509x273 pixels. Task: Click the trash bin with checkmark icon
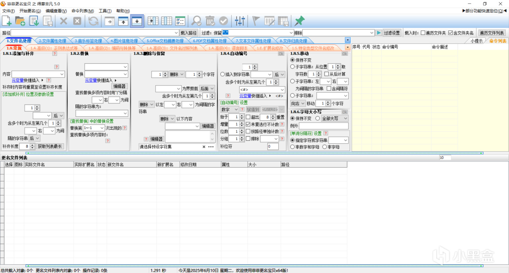click(210, 21)
